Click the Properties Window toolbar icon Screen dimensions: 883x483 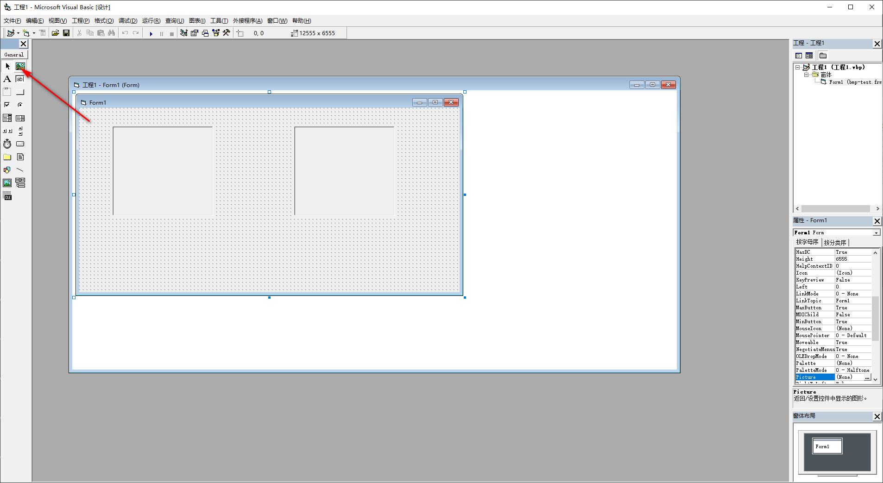[x=195, y=33]
